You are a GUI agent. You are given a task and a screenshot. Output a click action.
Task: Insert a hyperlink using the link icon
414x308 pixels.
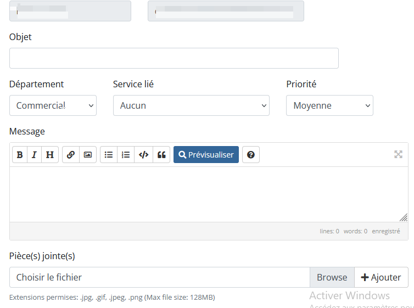(71, 155)
